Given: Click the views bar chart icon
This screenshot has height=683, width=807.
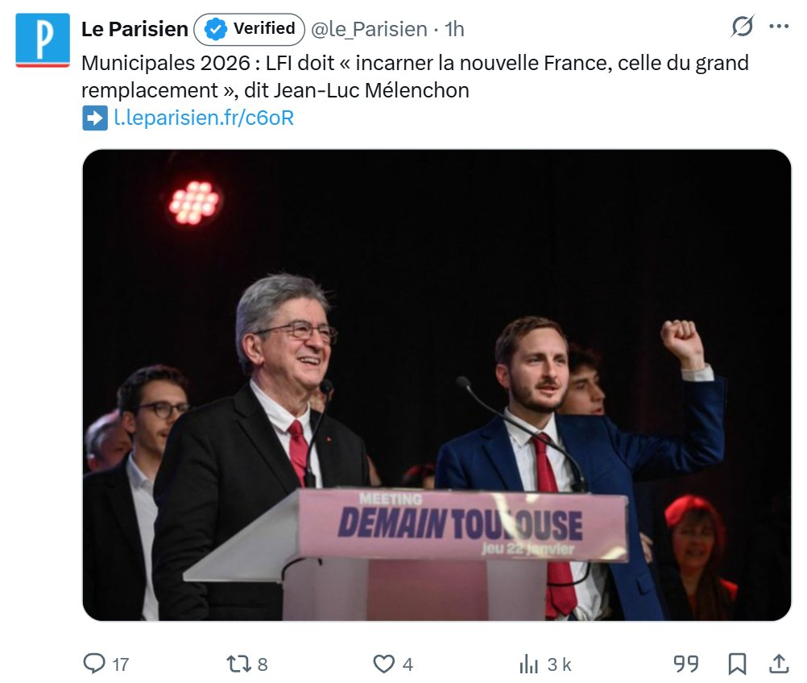Looking at the screenshot, I should click(528, 664).
